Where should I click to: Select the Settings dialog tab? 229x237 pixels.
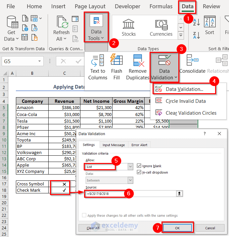[x=89, y=145]
